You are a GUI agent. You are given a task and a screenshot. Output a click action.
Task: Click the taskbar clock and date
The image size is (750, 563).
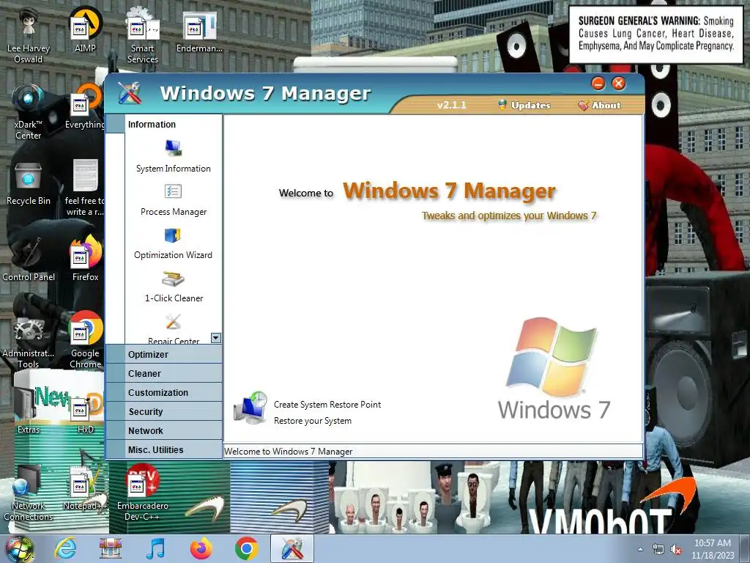click(713, 549)
